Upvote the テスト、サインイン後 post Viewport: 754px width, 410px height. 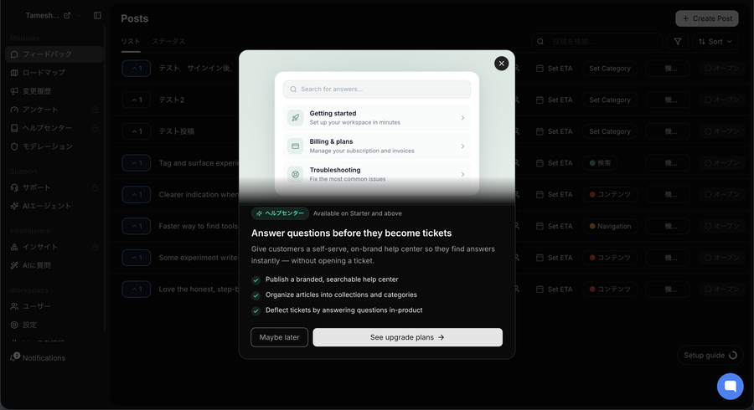[136, 68]
